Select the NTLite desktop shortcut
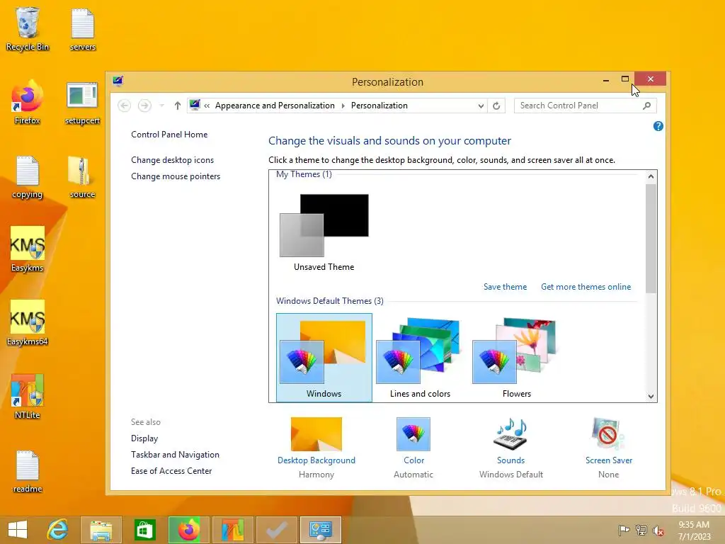This screenshot has height=544, width=725. [28, 397]
